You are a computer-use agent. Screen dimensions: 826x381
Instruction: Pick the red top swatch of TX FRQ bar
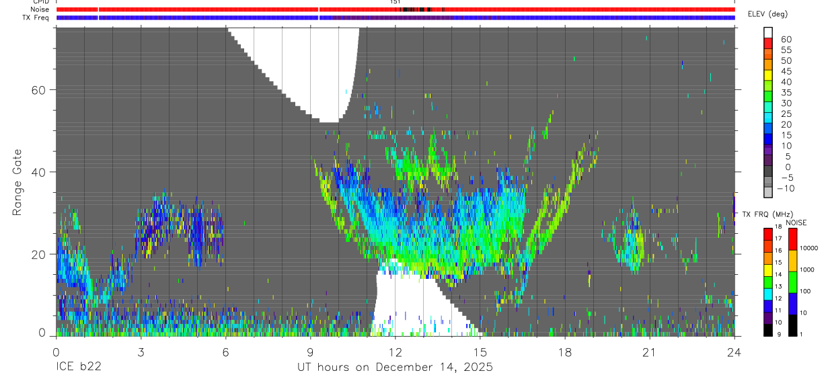point(768,235)
